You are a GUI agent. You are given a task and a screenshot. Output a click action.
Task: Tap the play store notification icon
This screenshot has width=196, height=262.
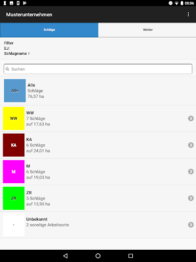click(x=24, y=3)
